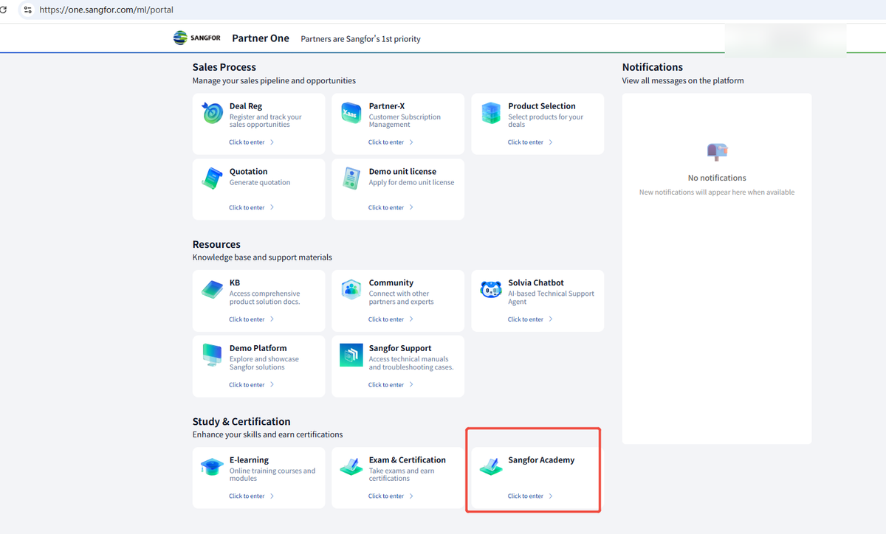This screenshot has width=886, height=534.
Task: Open Sangfor Support via 'Click to enter'
Action: (x=391, y=385)
